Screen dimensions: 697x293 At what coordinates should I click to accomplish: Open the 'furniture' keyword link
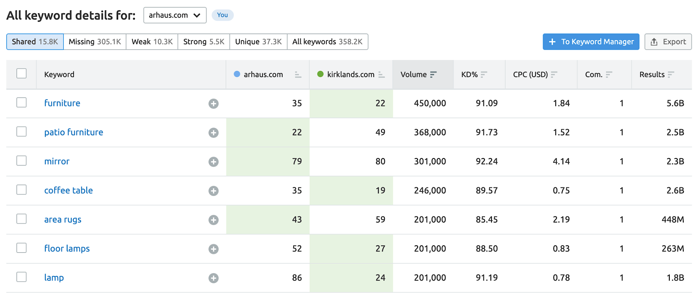[62, 103]
